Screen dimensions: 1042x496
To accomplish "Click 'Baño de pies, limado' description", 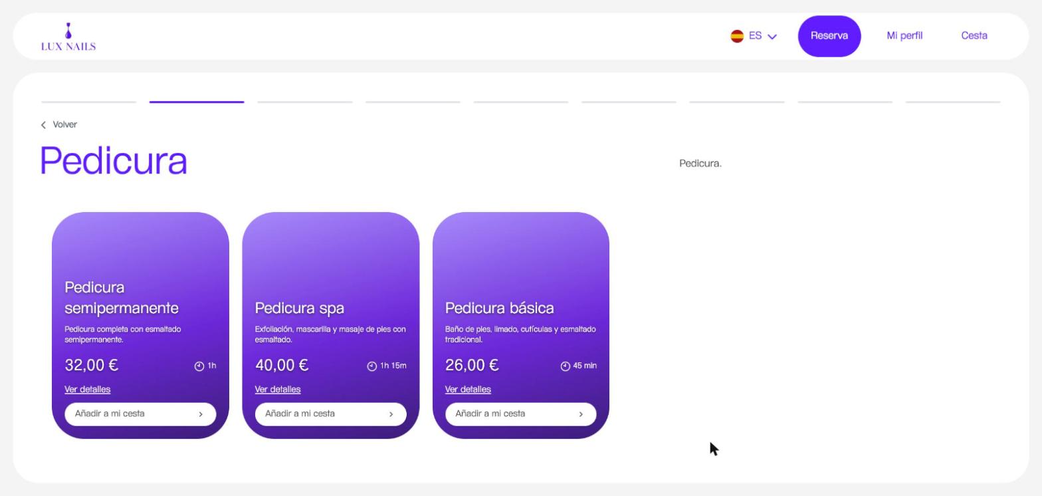I will [520, 334].
